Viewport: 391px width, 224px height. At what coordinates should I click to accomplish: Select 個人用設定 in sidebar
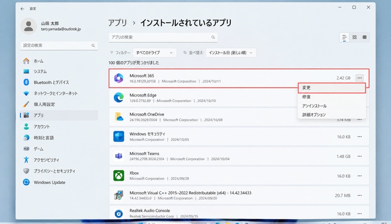[x=59, y=104]
